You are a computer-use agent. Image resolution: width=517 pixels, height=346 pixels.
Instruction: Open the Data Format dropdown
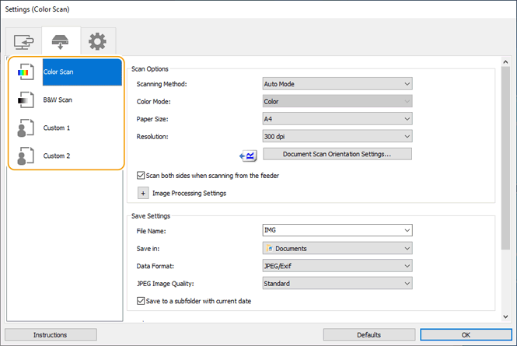[337, 266]
